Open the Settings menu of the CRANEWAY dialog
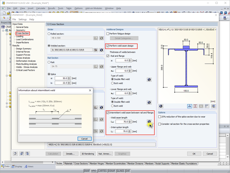 click(x=22, y=19)
